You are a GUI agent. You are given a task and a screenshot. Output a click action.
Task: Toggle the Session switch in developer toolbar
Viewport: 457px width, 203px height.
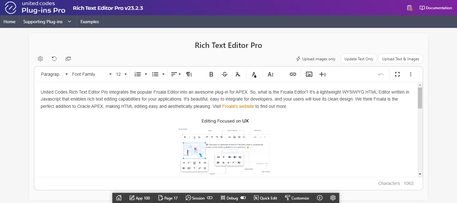(x=210, y=198)
